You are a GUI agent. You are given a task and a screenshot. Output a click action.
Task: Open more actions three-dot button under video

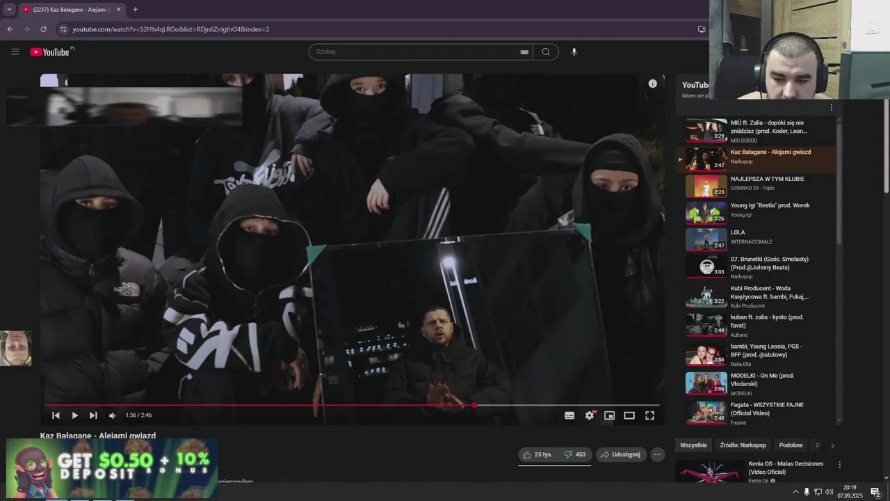657,454
